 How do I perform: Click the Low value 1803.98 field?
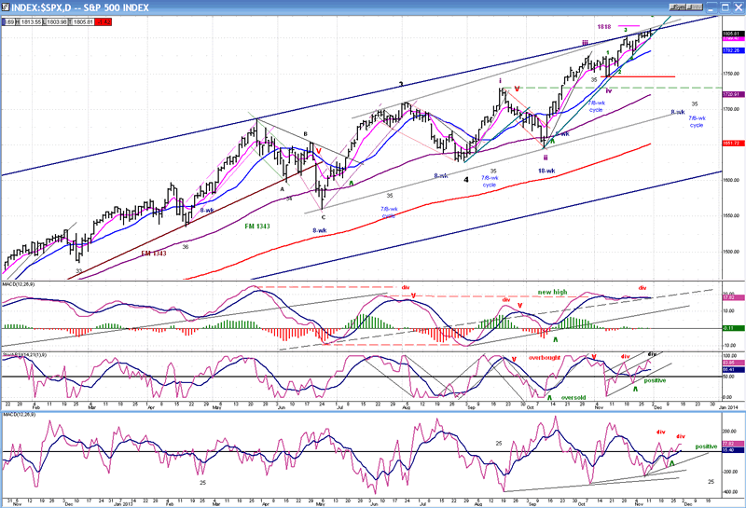(x=55, y=21)
